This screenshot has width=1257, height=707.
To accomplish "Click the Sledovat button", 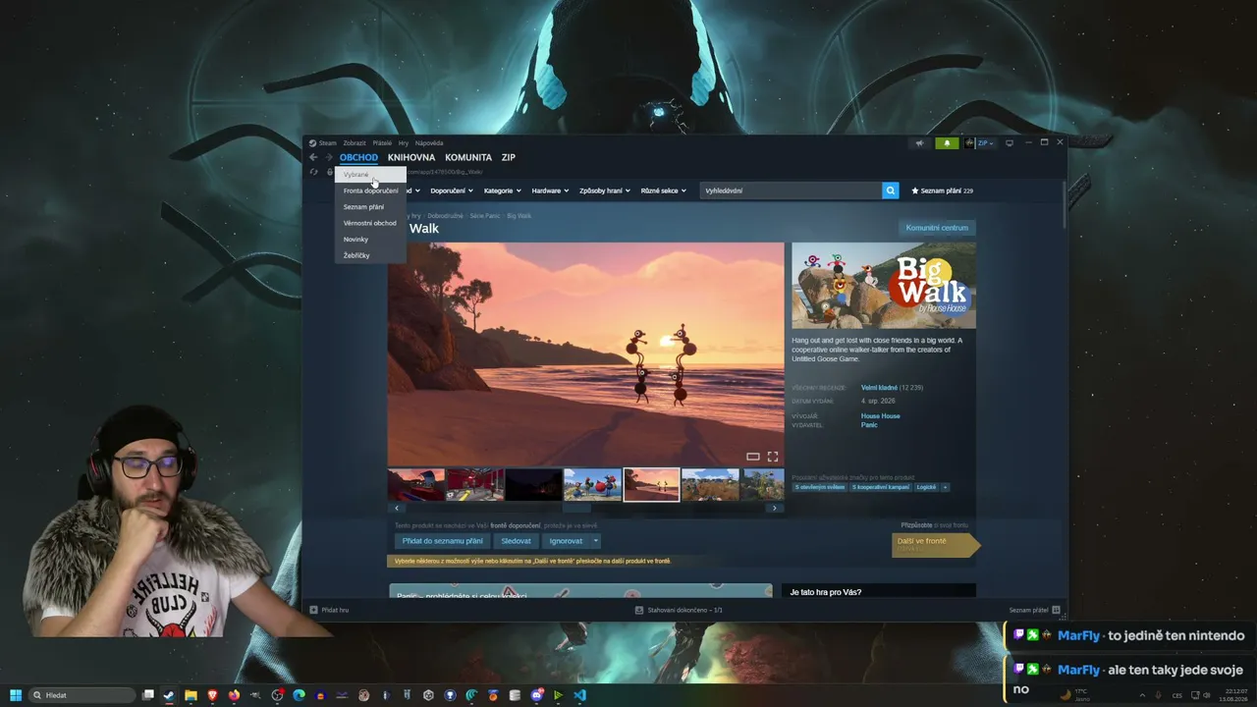I will click(517, 541).
